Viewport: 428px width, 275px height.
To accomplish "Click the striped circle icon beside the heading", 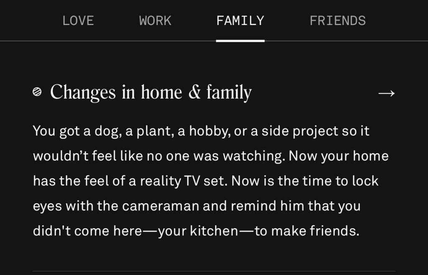I will click(x=37, y=92).
